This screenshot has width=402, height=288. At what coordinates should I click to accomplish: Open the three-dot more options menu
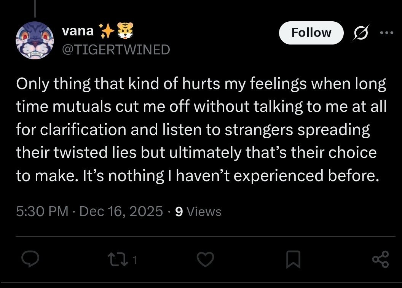[x=387, y=33]
